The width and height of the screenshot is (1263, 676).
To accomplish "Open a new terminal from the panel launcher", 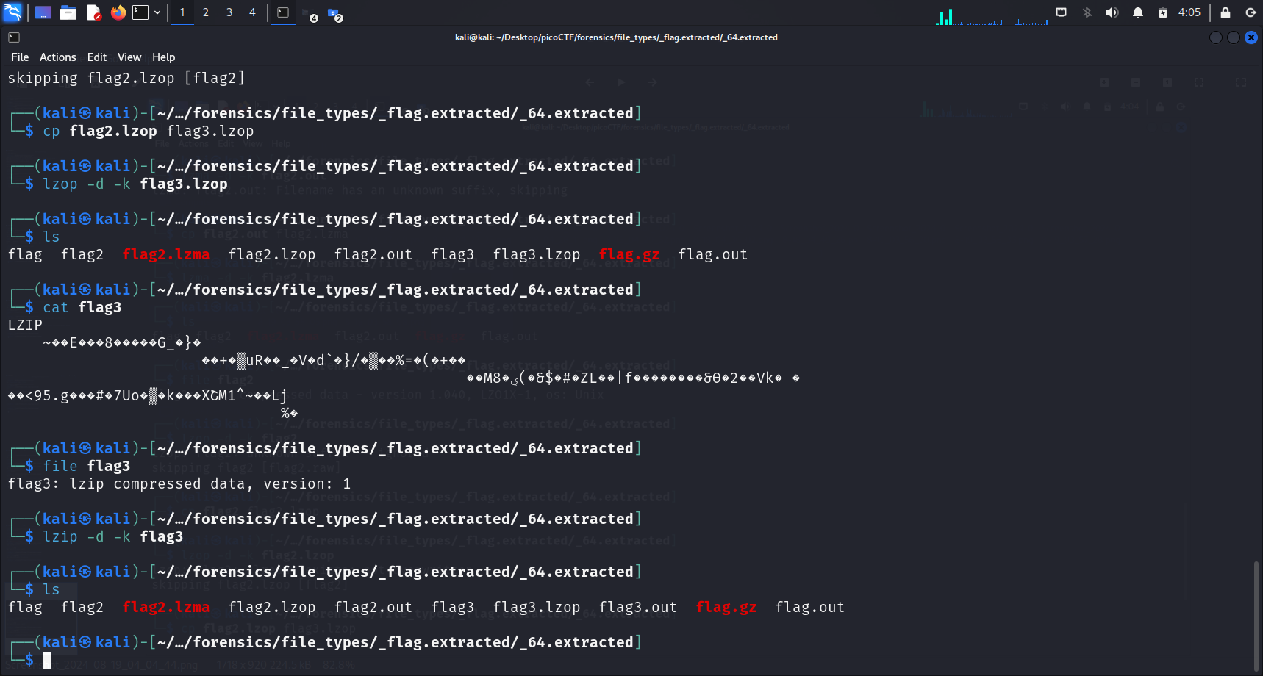I will coord(140,12).
